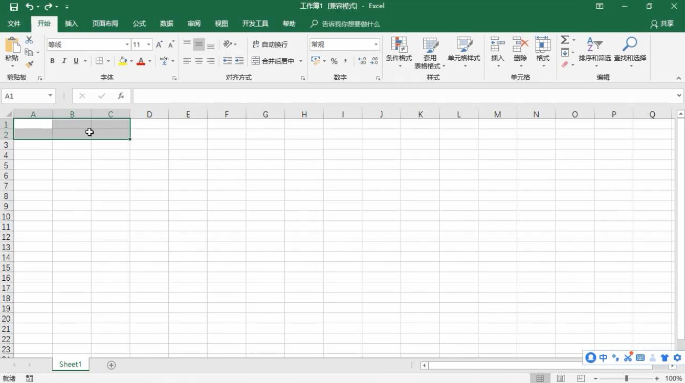685x383 pixels.
Task: Click the Decrease Indent icon
Action: pos(227,61)
